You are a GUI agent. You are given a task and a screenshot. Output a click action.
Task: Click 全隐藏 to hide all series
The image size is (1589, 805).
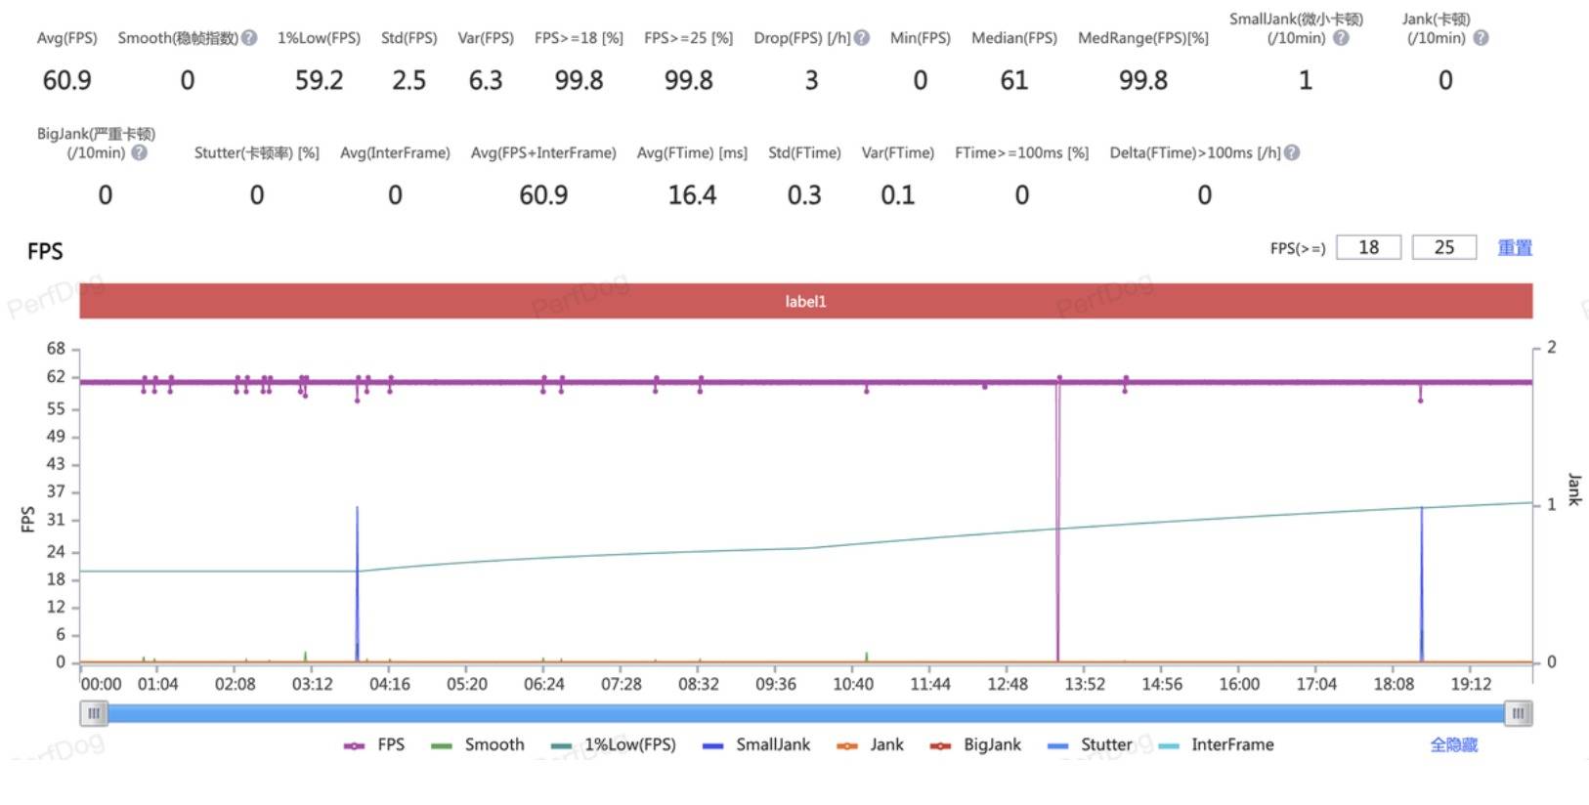[1453, 744]
